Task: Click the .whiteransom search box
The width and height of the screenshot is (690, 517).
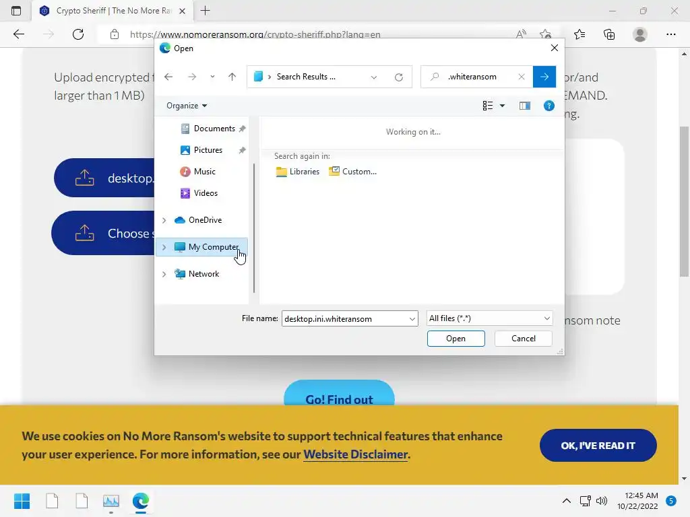Action: (476, 77)
